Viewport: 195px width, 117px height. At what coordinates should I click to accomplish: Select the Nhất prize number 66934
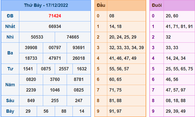(55, 26)
